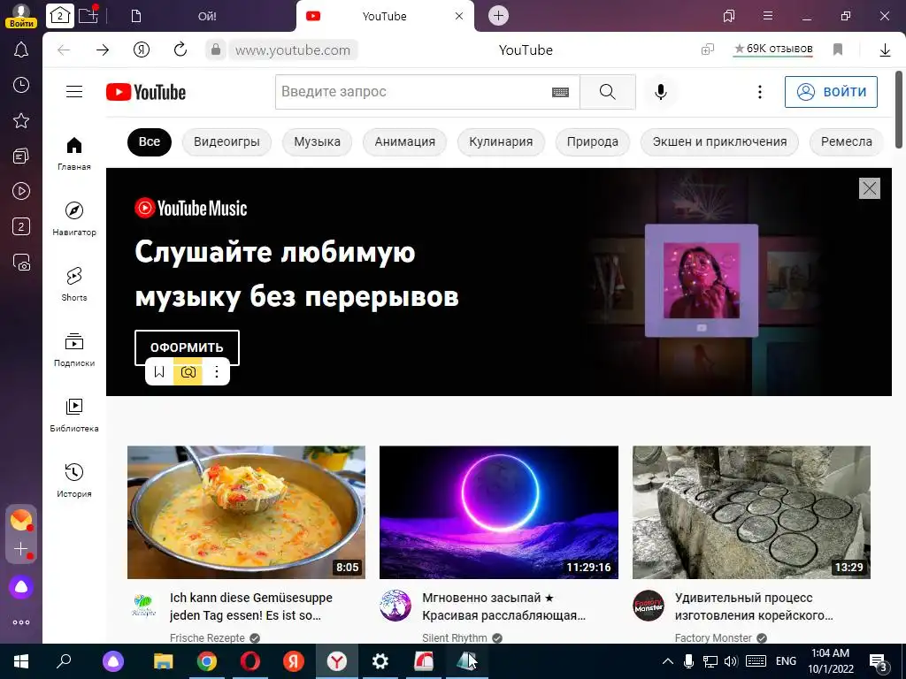Image resolution: width=906 pixels, height=679 pixels.
Task: Switch to the Ой! tab
Action: (x=207, y=16)
